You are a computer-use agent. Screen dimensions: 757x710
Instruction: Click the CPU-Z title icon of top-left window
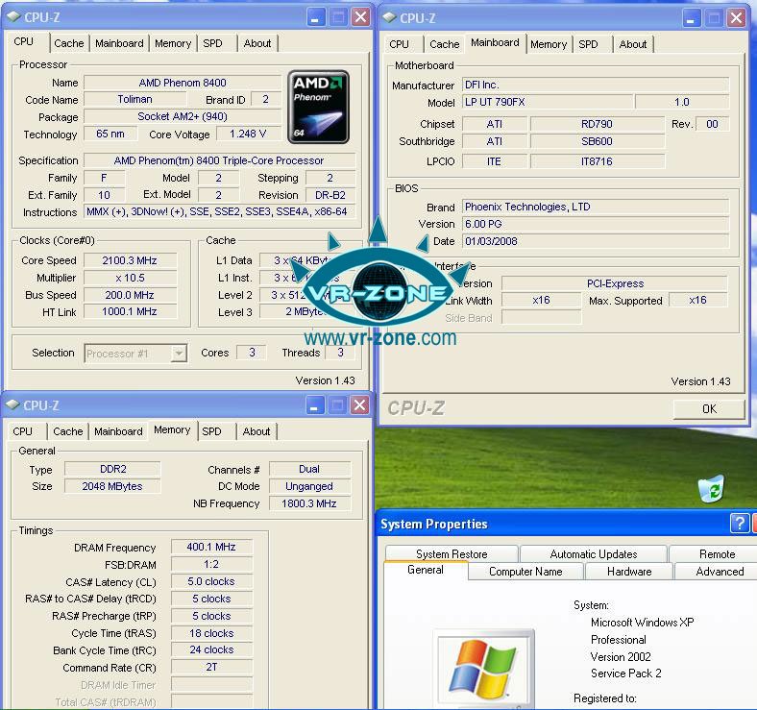click(14, 17)
